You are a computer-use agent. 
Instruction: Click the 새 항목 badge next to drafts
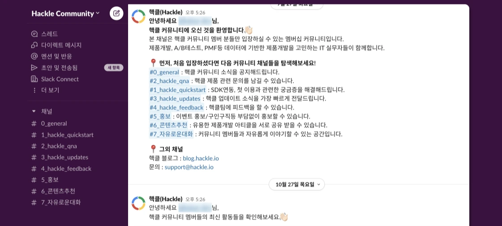pos(114,68)
